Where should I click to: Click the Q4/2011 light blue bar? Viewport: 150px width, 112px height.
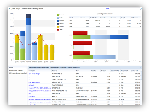point(34,52)
